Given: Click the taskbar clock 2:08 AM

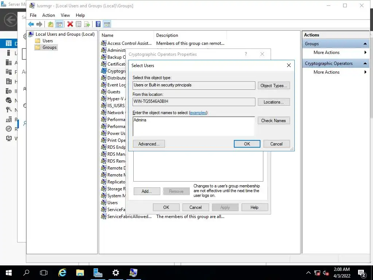Looking at the screenshot, I should point(342,269).
